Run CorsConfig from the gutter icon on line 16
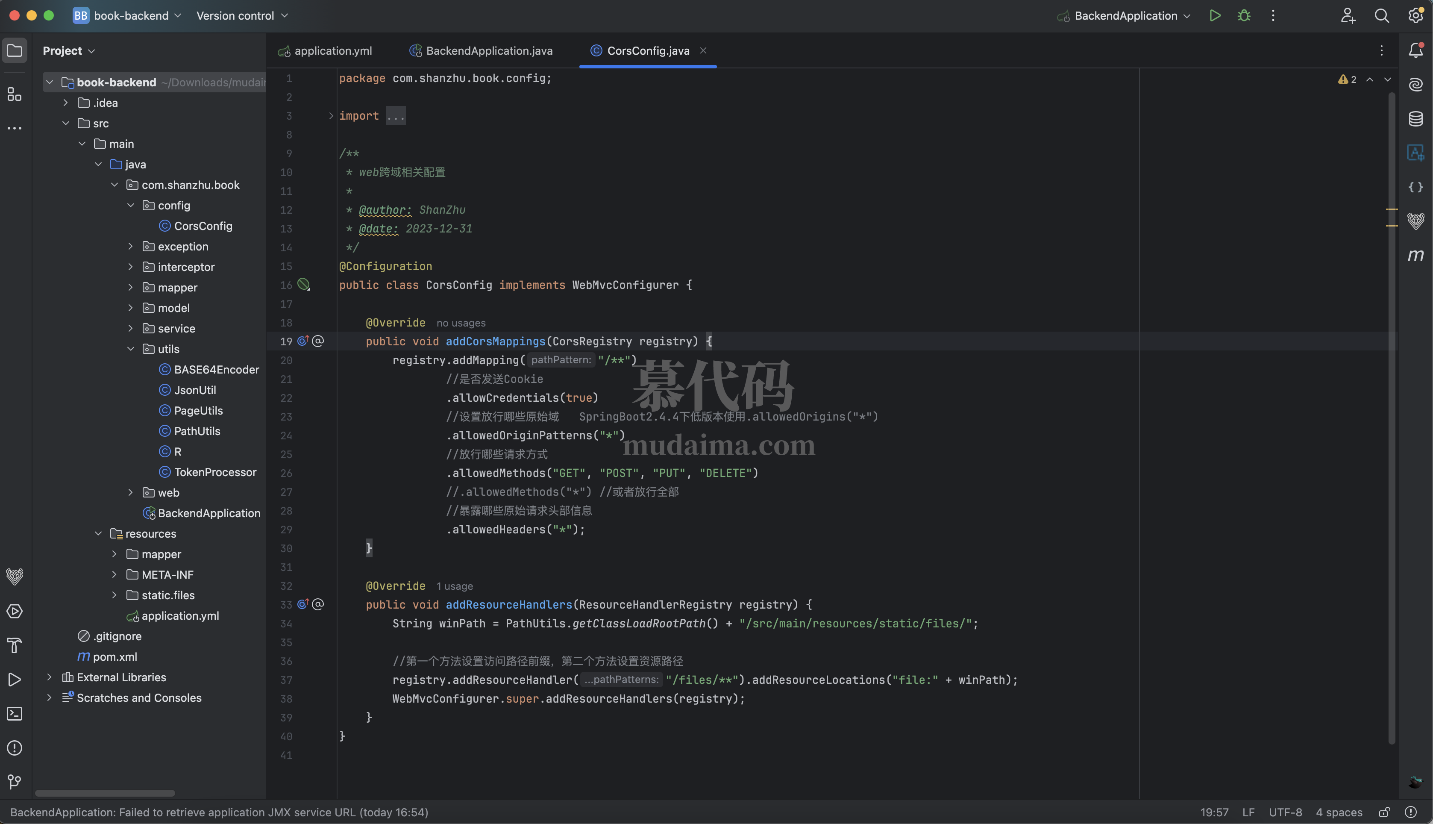 tap(304, 285)
